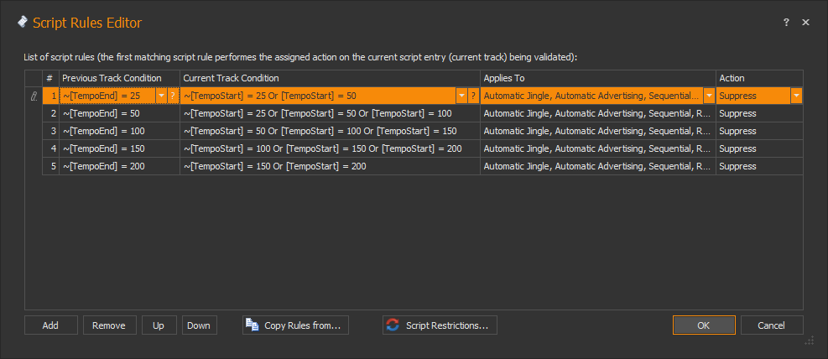The height and width of the screenshot is (359, 828).
Task: Select rule row 3 with TempoEnd = 100
Action: 117,131
